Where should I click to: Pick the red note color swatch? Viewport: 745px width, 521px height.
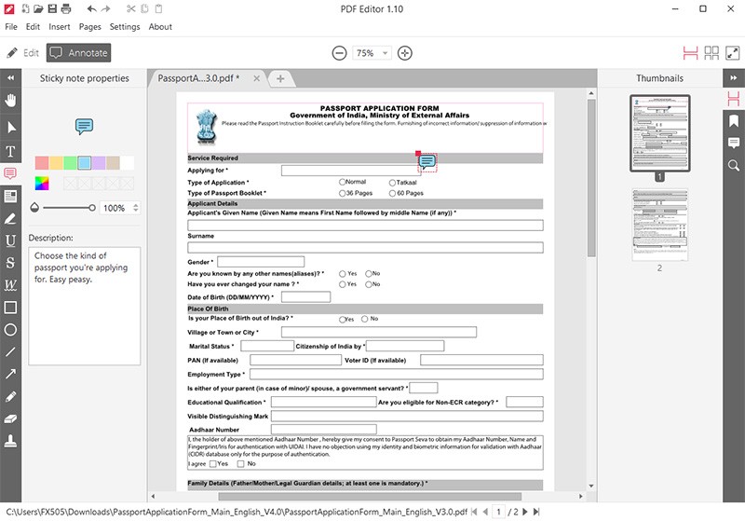pos(42,163)
